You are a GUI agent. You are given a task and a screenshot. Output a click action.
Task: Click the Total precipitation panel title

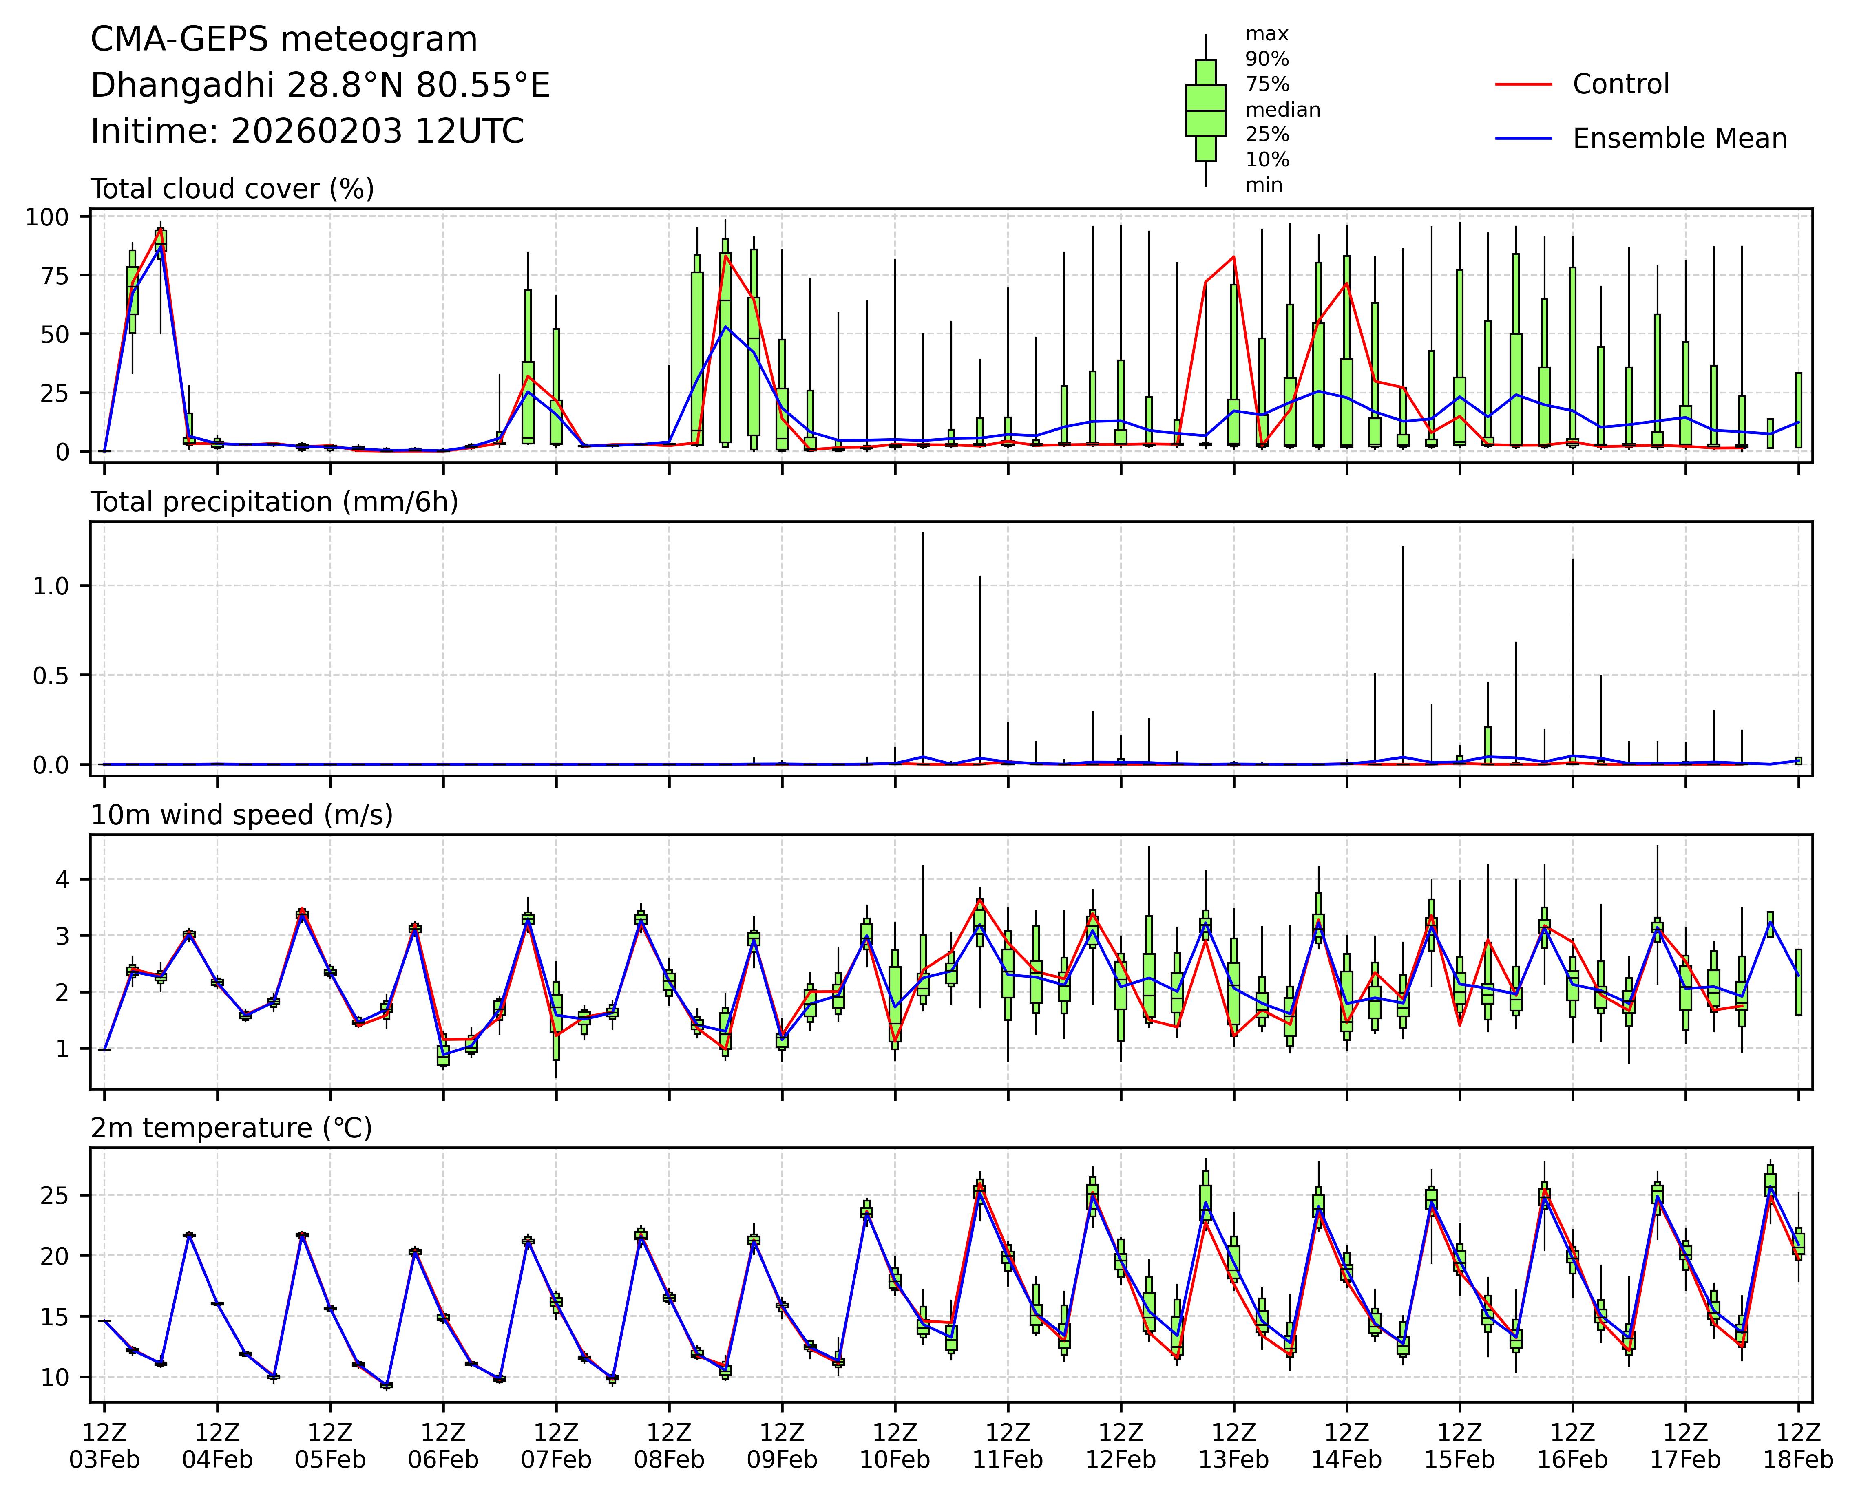(274, 502)
